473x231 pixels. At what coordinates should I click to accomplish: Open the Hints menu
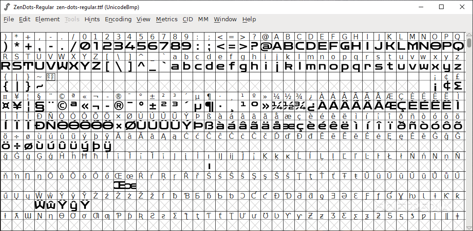coord(92,19)
